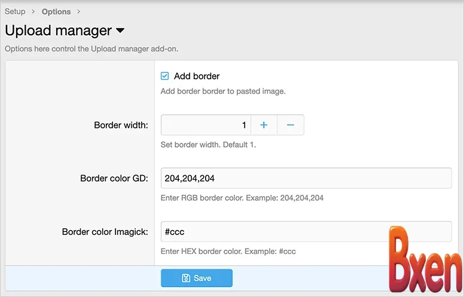Viewport: 464px width, 297px height.
Task: Click the 'Add border' label text
Action: point(197,76)
